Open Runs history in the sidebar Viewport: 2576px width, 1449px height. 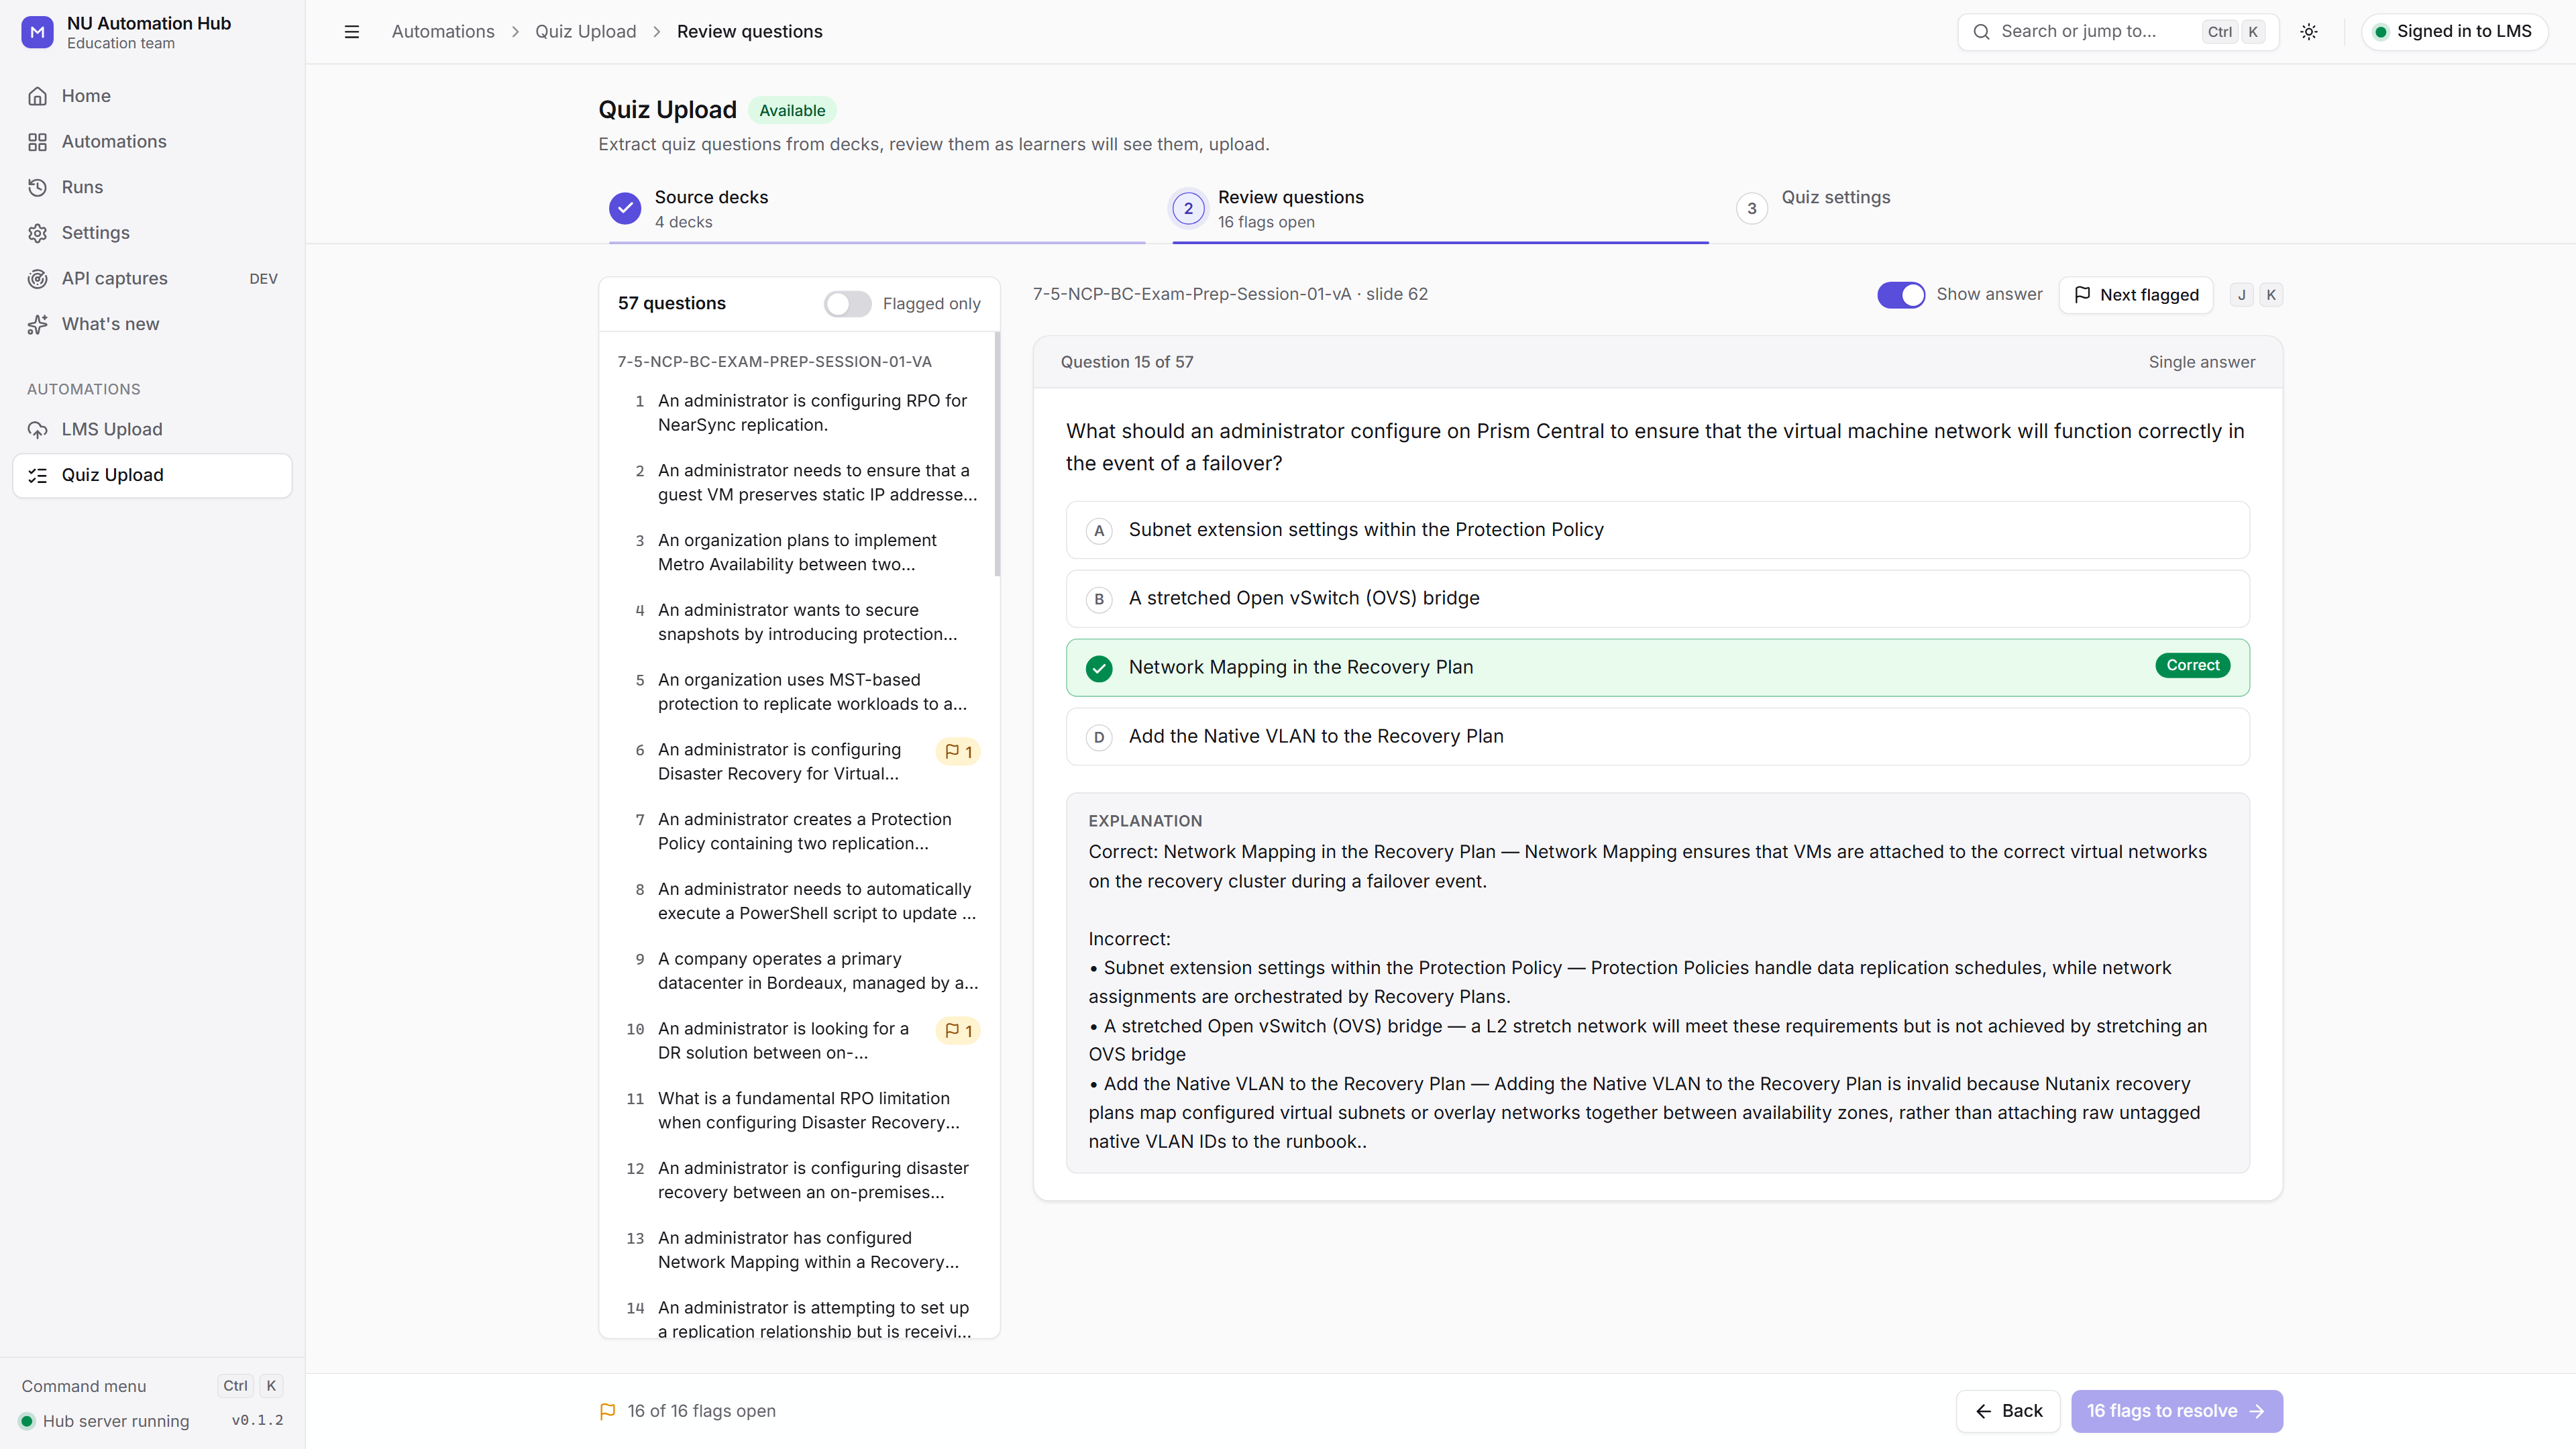(152, 187)
